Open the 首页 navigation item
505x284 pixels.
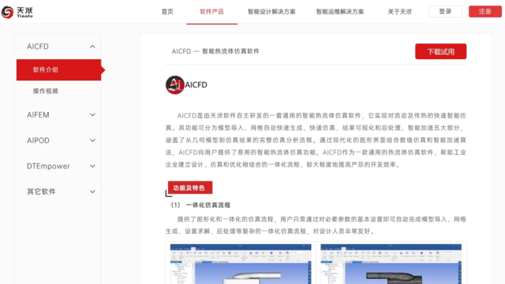click(x=167, y=12)
